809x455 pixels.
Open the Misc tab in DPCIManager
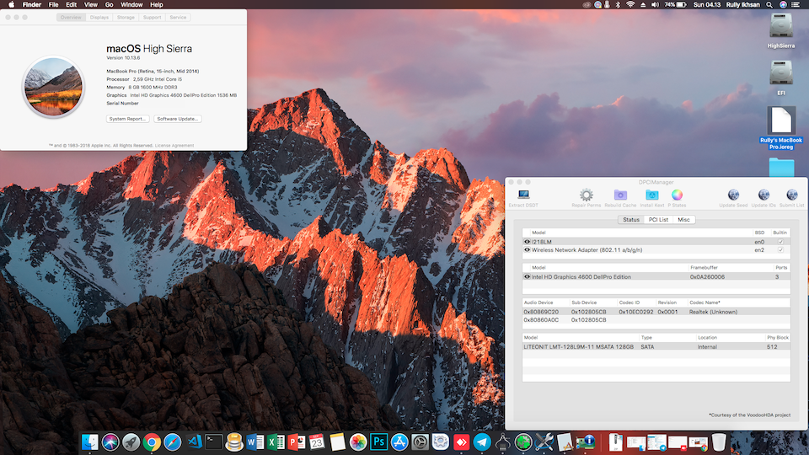tap(683, 219)
